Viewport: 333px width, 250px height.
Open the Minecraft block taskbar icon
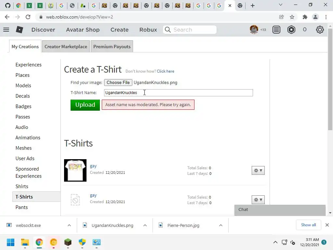[68, 242]
